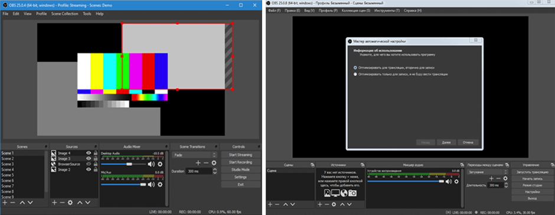This screenshot has height=215, width=555.
Task: Adjust Устройство воспроизведения volume slider
Action: pos(406,181)
